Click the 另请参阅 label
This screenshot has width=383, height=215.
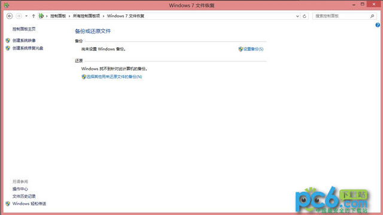click(x=20, y=182)
